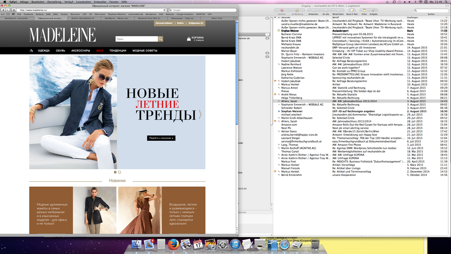Image resolution: width=451 pixels, height=254 pixels.
Task: Switch to the Dashboard neuhandeln tab
Action: [x=17, y=18]
